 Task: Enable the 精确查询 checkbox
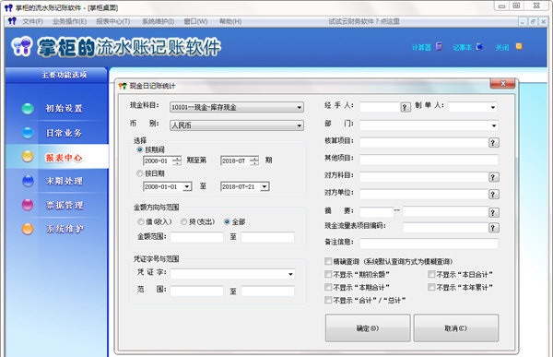(x=328, y=261)
